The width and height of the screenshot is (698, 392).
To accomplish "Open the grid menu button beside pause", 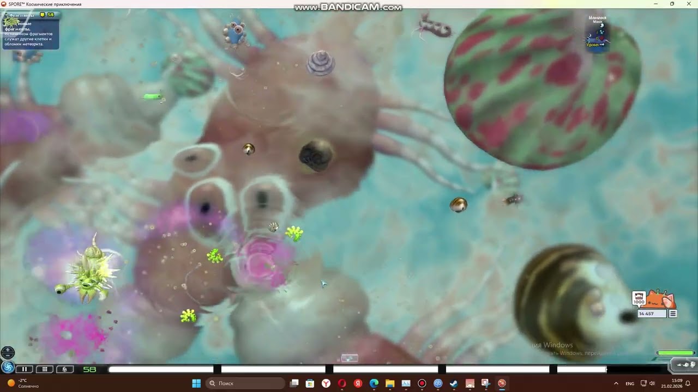I will (x=45, y=369).
